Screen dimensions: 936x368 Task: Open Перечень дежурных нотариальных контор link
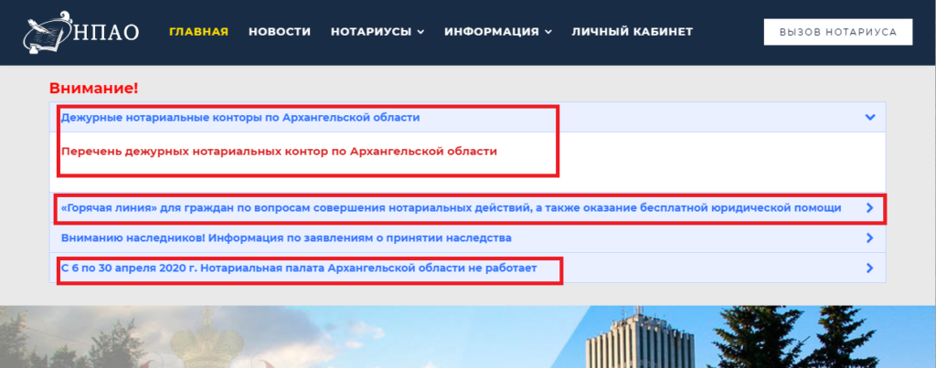[x=279, y=151]
